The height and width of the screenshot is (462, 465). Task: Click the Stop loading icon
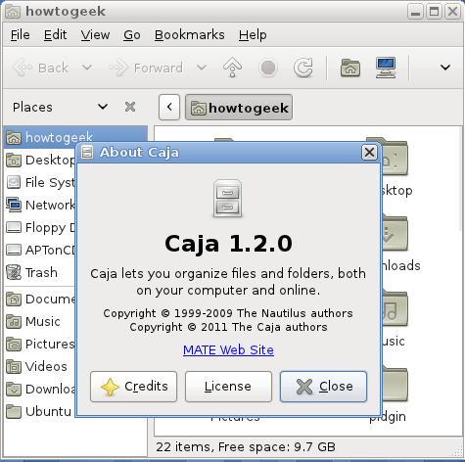click(268, 68)
